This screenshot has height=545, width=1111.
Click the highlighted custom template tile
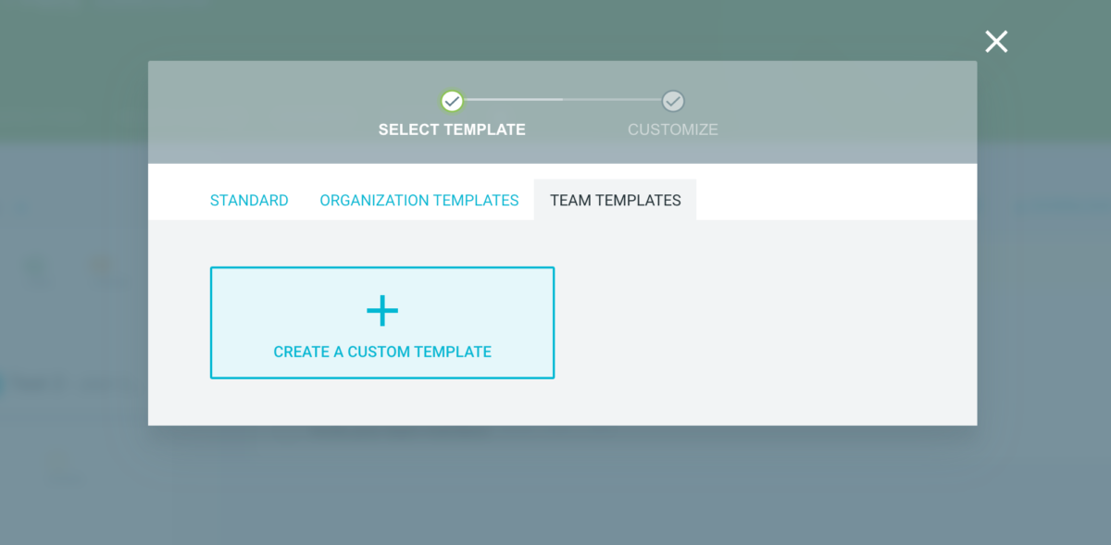381,322
